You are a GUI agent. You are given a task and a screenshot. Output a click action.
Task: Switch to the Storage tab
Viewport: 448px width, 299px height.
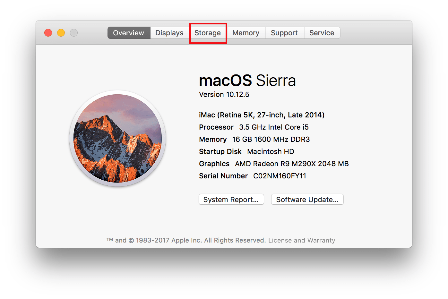pos(207,33)
